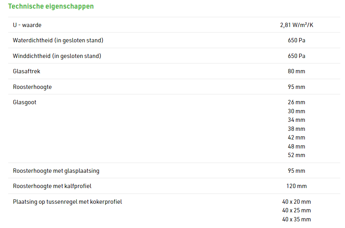Select "Roosterhoogte met kalfprofiel" label
345x228 pixels.
52,186
